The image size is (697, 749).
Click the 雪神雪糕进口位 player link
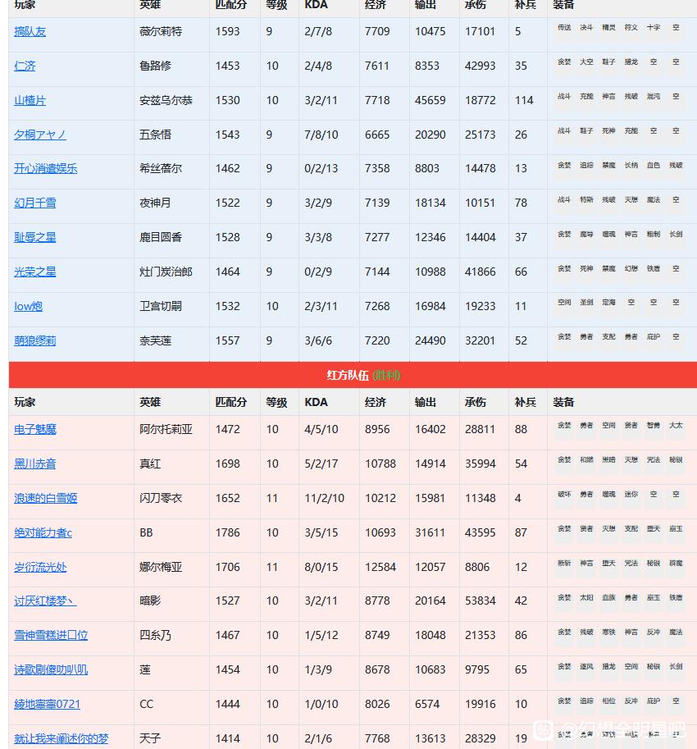point(51,635)
